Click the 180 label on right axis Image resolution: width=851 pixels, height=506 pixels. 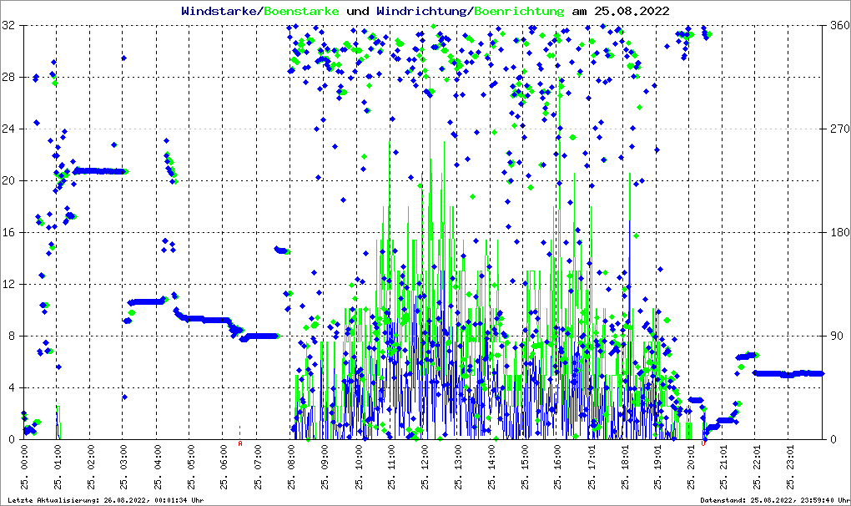pyautogui.click(x=838, y=233)
